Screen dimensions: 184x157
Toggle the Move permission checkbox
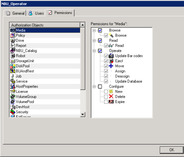pyautogui.click(x=106, y=66)
